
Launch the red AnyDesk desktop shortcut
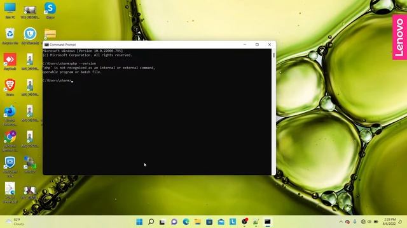(x=10, y=61)
